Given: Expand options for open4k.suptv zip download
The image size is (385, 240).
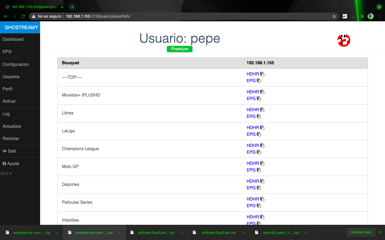Looking at the screenshot, I should coord(306,233).
